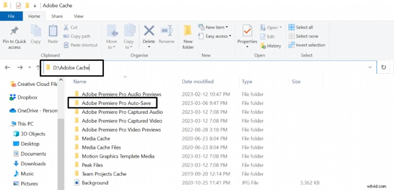Click the Back navigation arrow
This screenshot has height=190, width=394.
click(7, 67)
